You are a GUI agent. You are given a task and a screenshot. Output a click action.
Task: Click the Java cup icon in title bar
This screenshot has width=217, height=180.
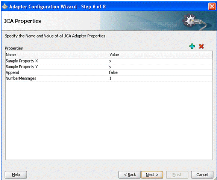click(5, 6)
